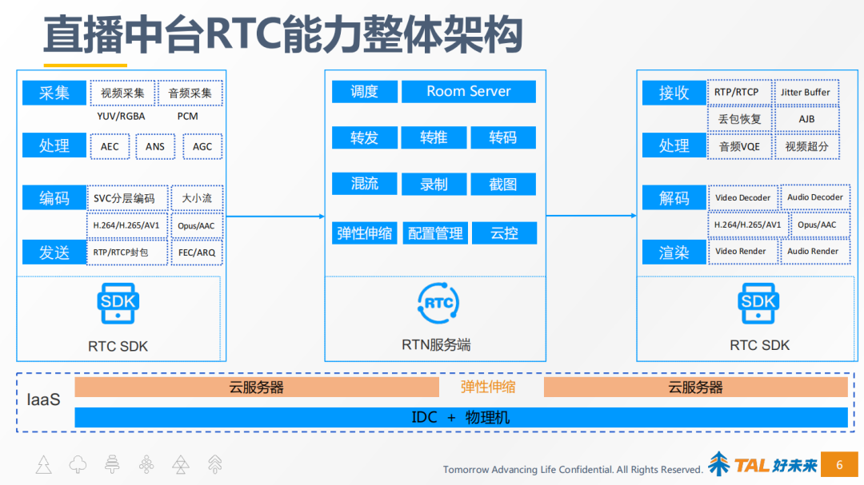Select the 丢包恢复 box
Viewport: 864px width, 485px height.
[739, 119]
